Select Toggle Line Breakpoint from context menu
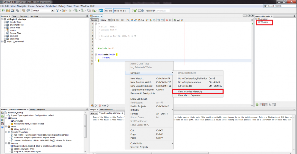Screen dimensions: 297x154 tap(149, 90)
